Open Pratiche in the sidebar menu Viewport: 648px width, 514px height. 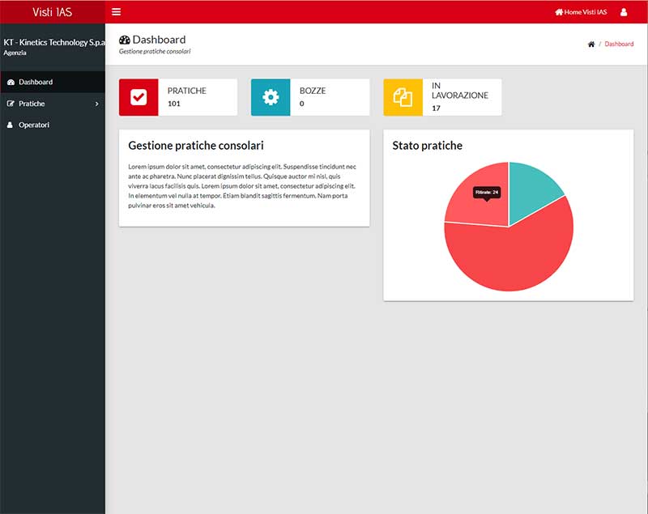[53, 104]
